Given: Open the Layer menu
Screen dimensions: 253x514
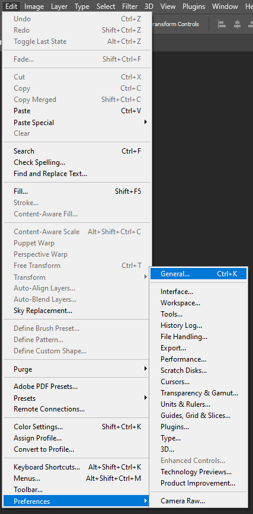Looking at the screenshot, I should click(59, 7).
